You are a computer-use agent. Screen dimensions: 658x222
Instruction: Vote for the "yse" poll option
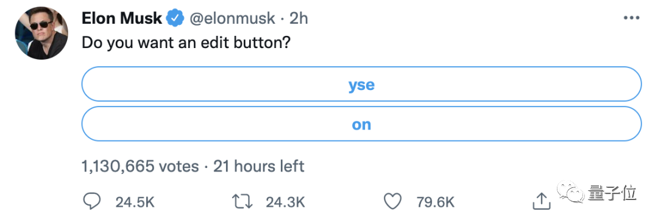tap(361, 84)
